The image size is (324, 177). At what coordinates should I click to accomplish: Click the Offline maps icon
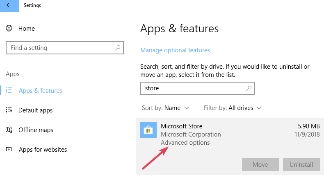[9, 130]
